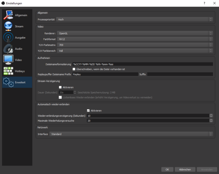Screen dimensions: 219x174
Task: Open the Renderer dropdown showing OpenGL
Action: [x=135, y=33]
